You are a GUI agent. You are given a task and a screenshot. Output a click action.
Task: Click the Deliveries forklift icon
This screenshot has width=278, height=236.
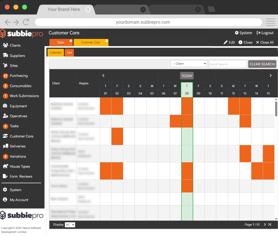[5, 146]
